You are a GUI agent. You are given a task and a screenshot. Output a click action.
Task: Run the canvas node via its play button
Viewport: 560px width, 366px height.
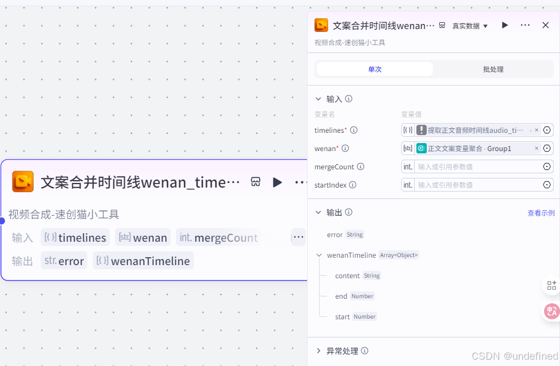277,182
